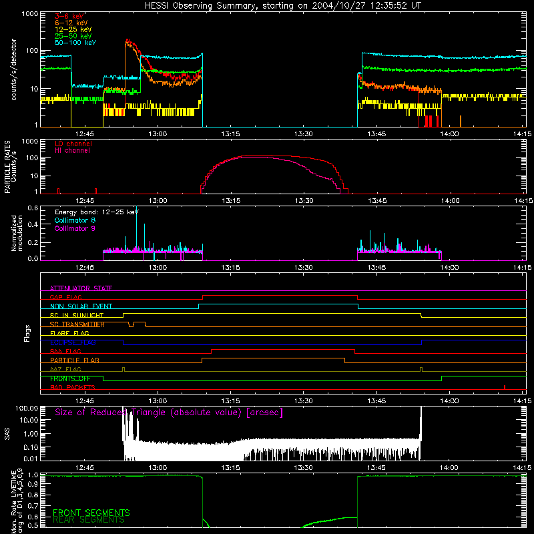534x534 pixels.
Task: Select the 25-50 keV legend label
Action: pyautogui.click(x=73, y=36)
